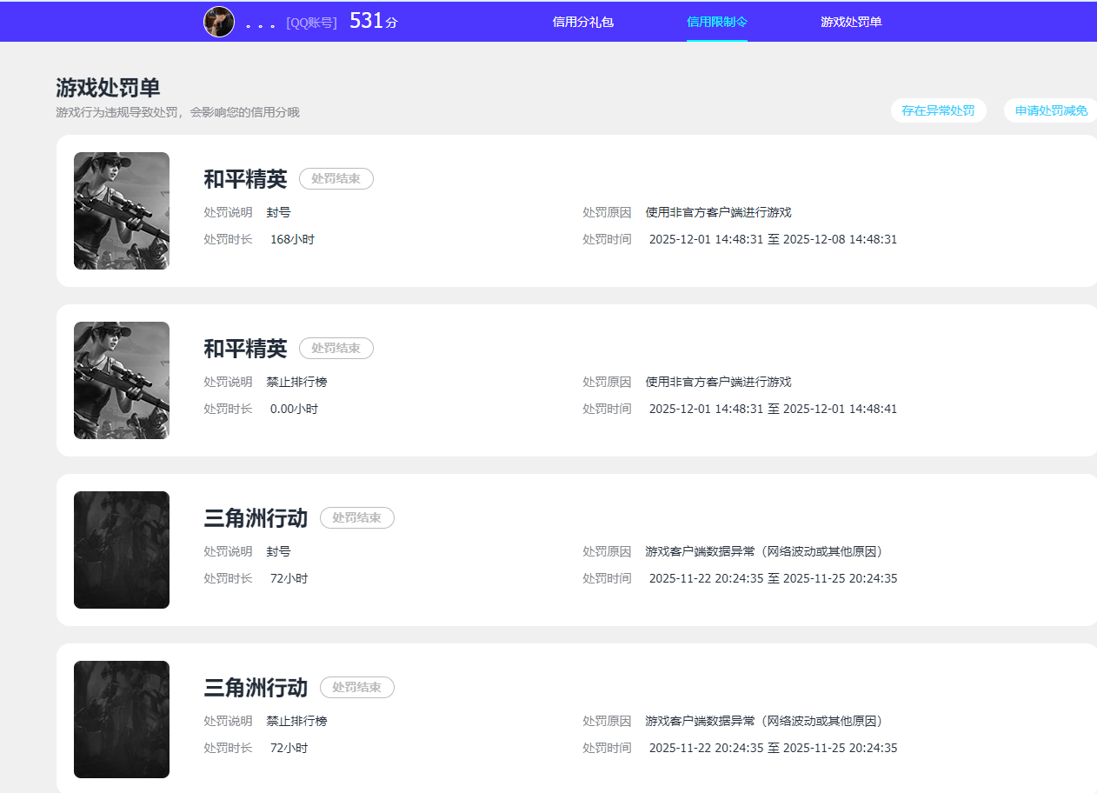
Task: Switch to the 信用限制令 tab
Action: (x=716, y=22)
